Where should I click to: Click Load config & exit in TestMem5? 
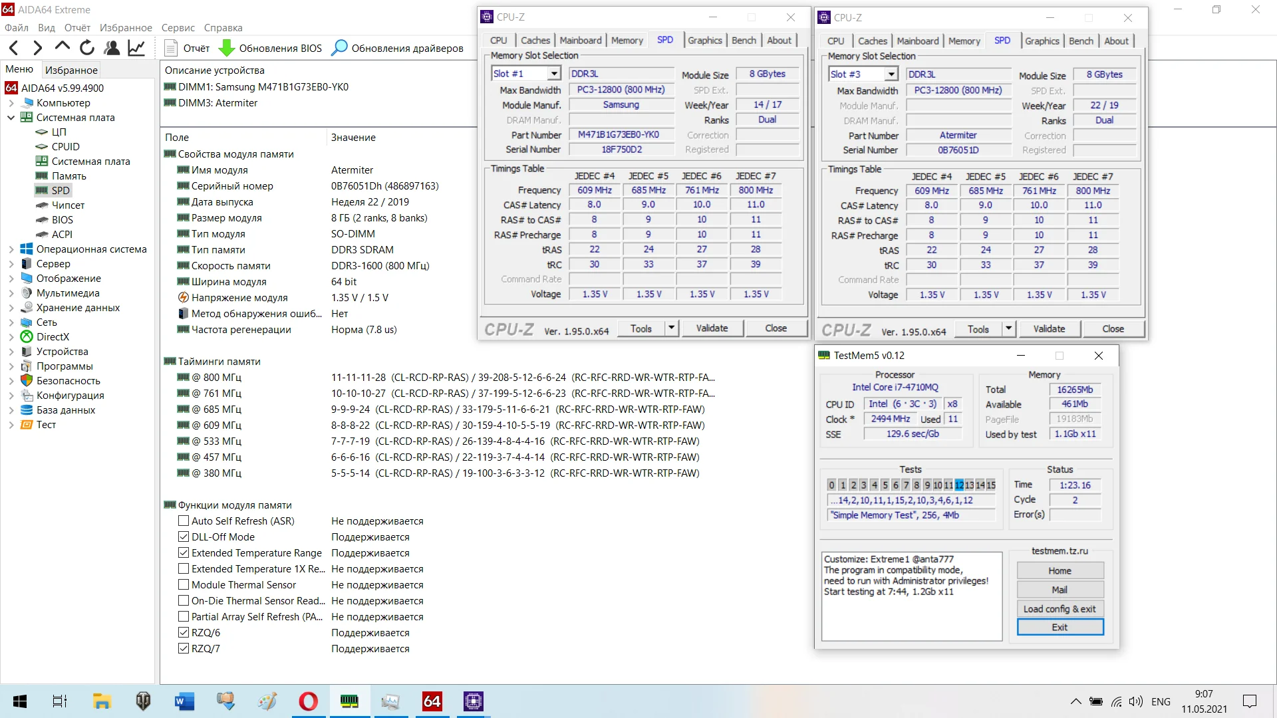[1060, 609]
